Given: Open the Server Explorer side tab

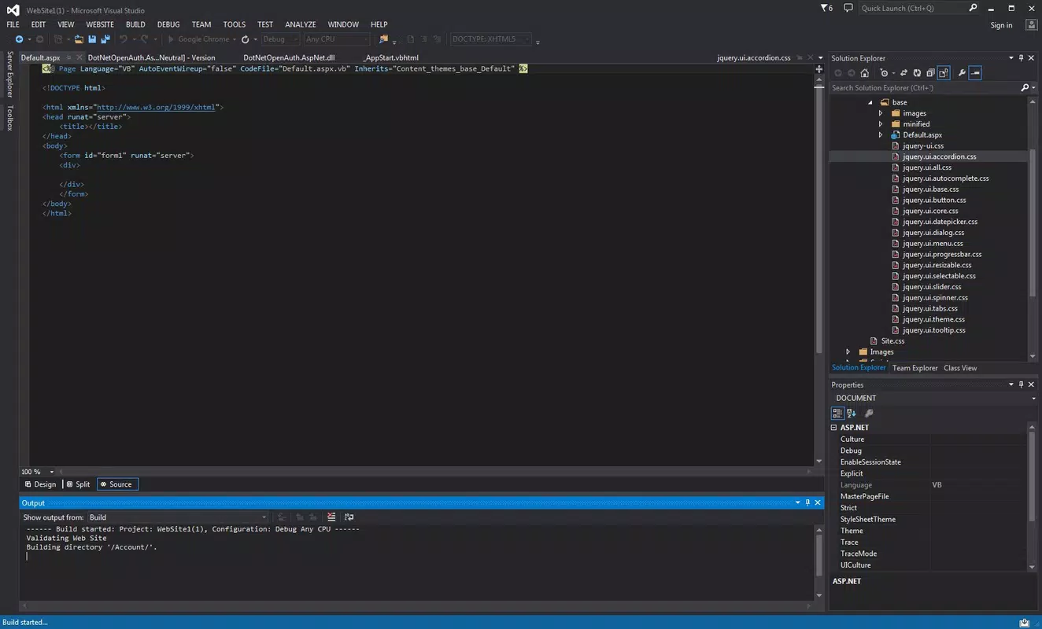Looking at the screenshot, I should click(x=10, y=74).
